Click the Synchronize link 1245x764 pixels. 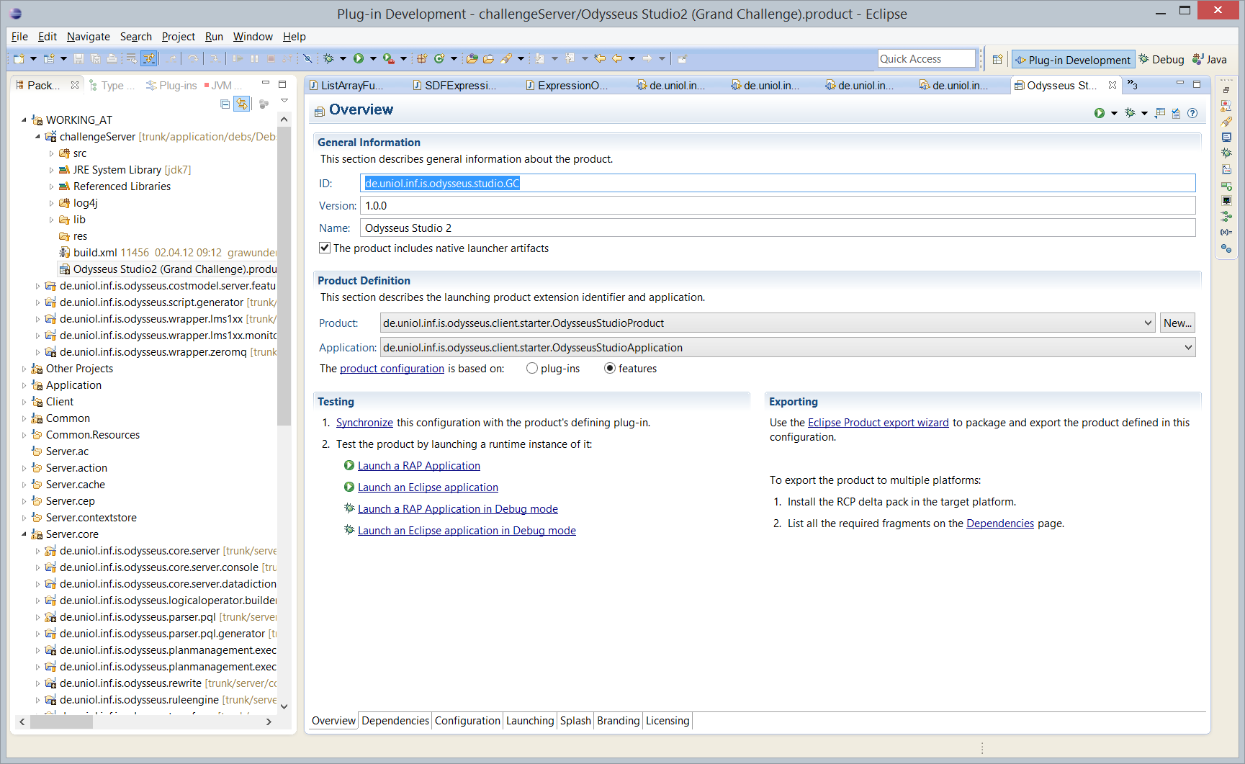[x=364, y=423]
